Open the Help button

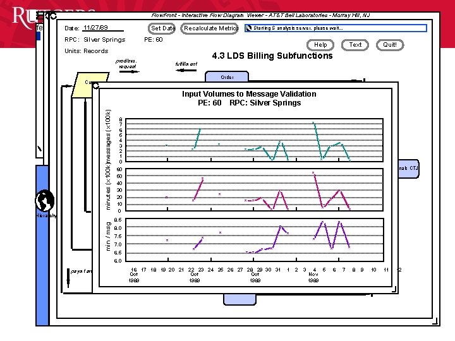pos(320,45)
